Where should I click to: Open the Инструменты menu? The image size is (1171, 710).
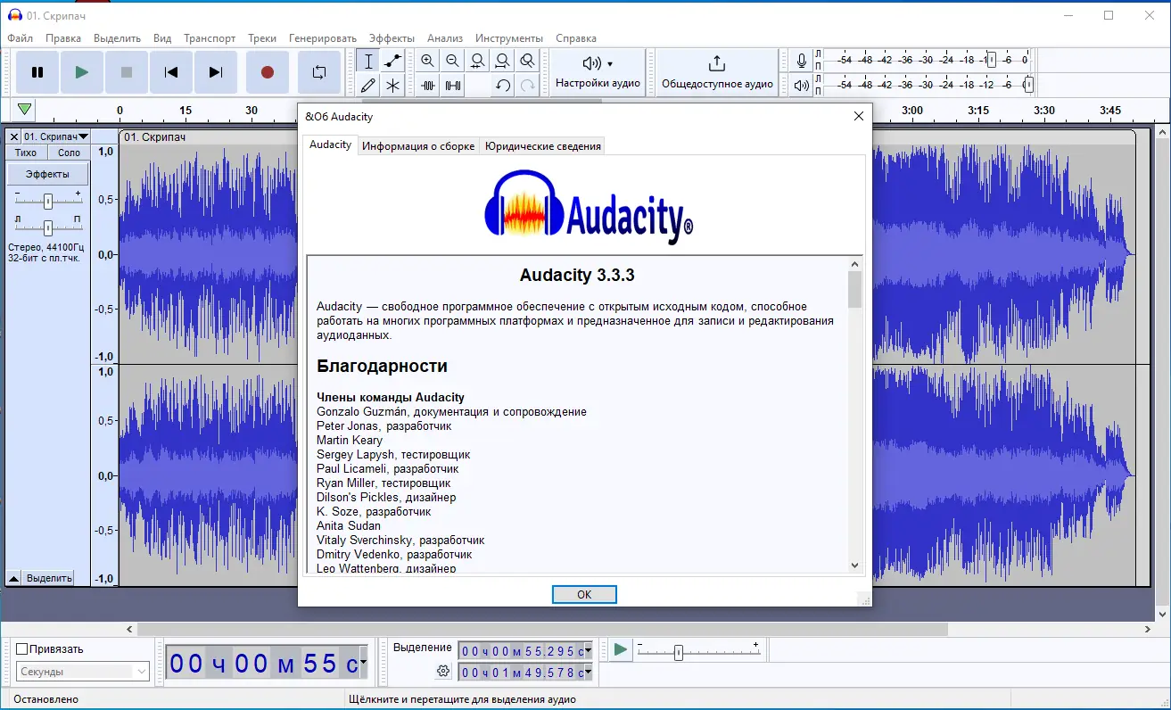pos(509,38)
